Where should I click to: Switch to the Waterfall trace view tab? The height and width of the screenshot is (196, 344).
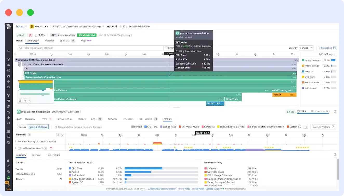49,41
